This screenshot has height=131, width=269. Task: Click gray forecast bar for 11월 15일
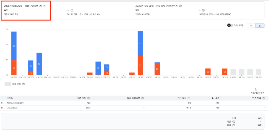point(233,72)
